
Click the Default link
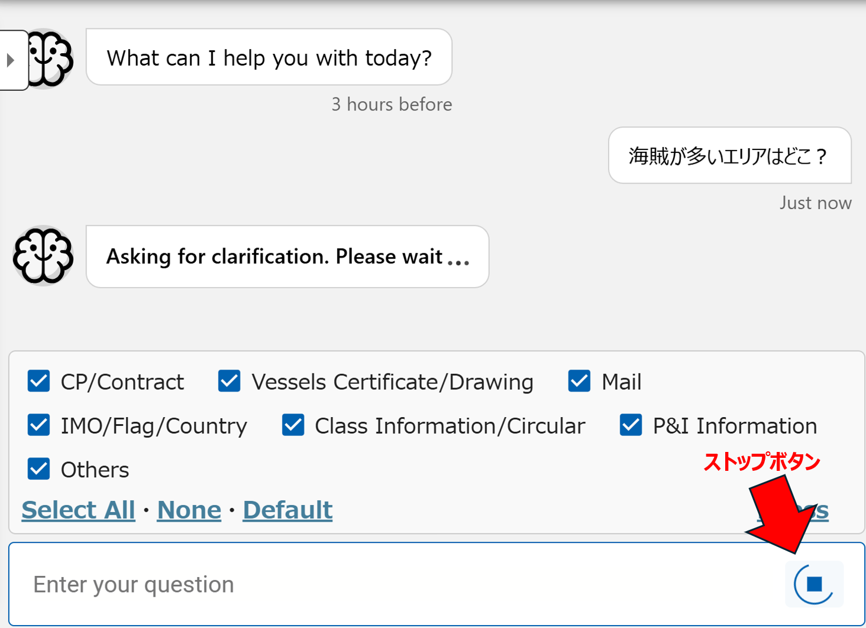pyautogui.click(x=287, y=510)
